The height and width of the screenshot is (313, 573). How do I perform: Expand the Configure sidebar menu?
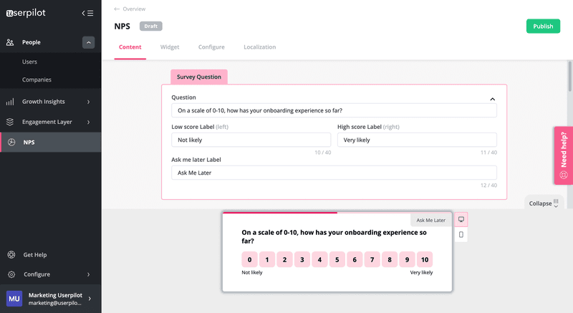[x=88, y=274]
